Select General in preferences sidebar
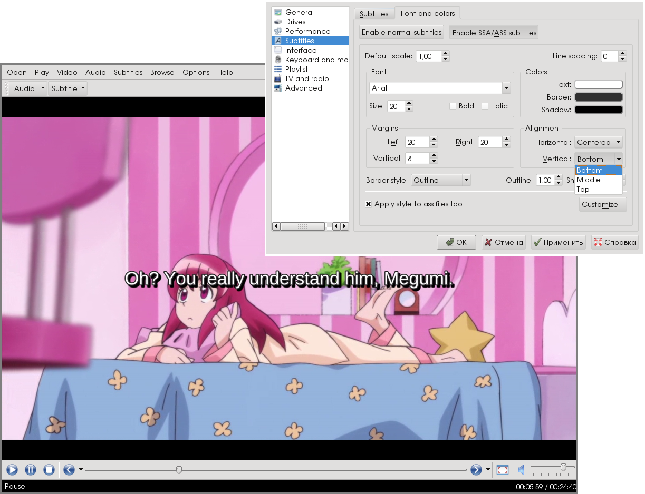This screenshot has height=494, width=645. click(310, 12)
